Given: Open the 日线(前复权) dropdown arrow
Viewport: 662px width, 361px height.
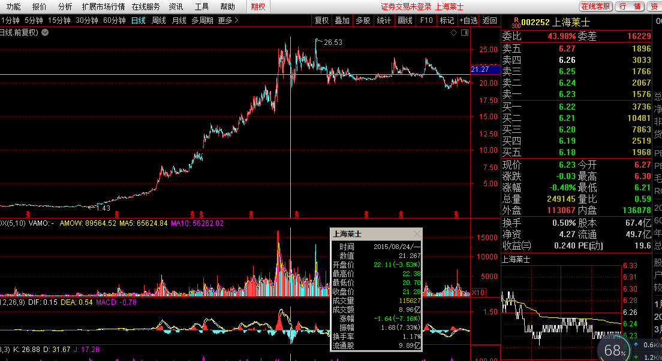Looking at the screenshot, I should (x=45, y=32).
